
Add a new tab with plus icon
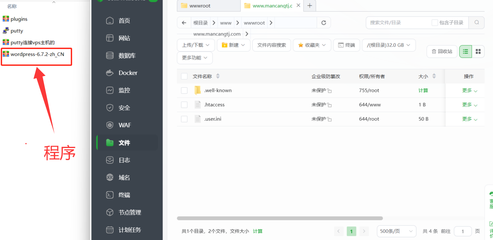310,6
